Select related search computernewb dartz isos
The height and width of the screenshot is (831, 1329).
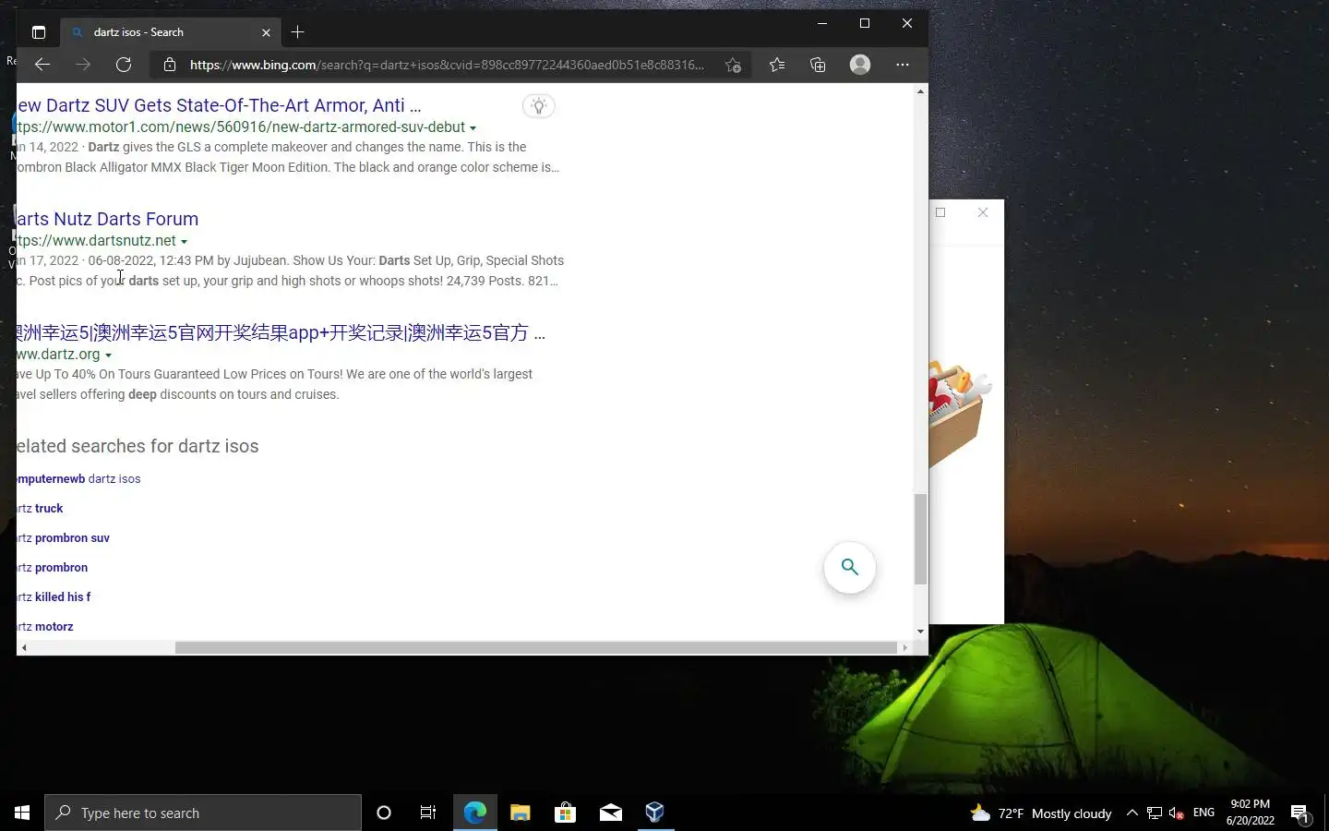(78, 479)
